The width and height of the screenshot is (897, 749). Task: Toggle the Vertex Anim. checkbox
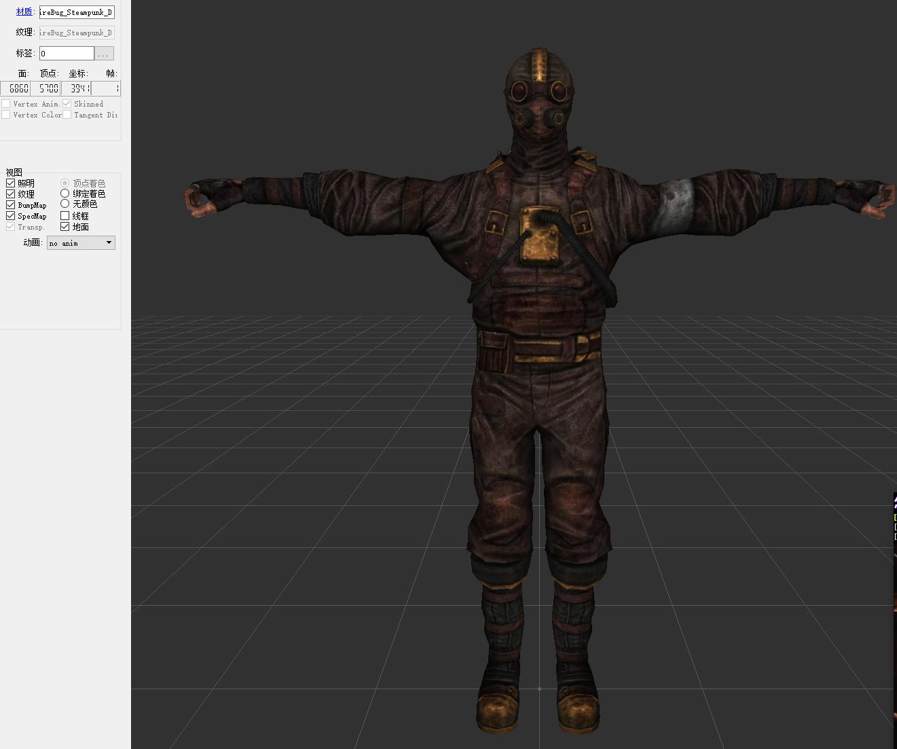click(6, 104)
